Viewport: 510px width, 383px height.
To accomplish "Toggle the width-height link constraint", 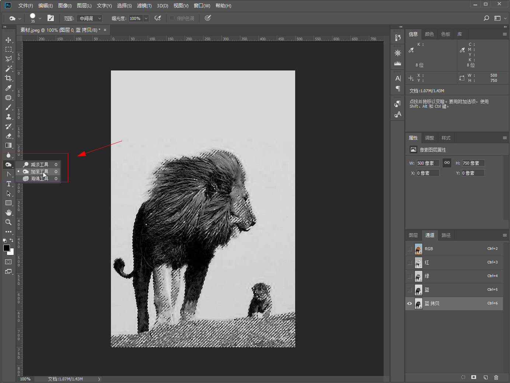I will (x=447, y=163).
